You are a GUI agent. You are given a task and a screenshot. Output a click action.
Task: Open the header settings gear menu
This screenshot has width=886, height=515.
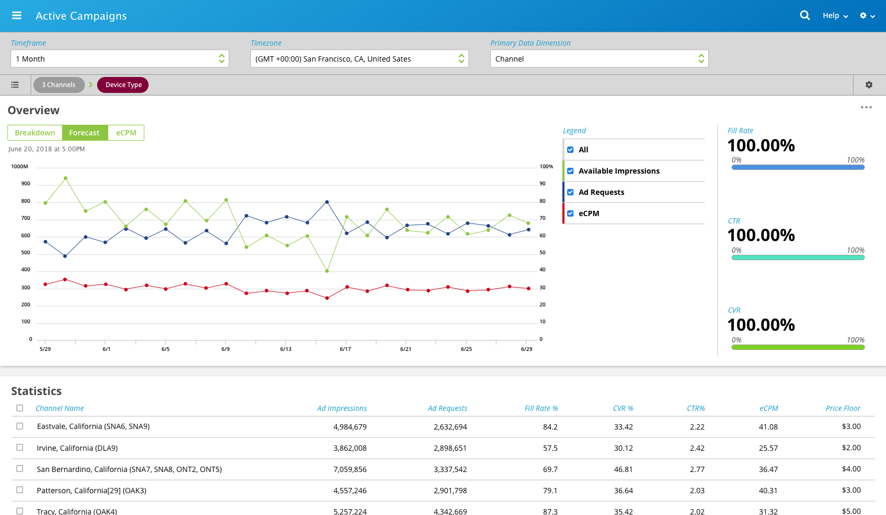(867, 16)
